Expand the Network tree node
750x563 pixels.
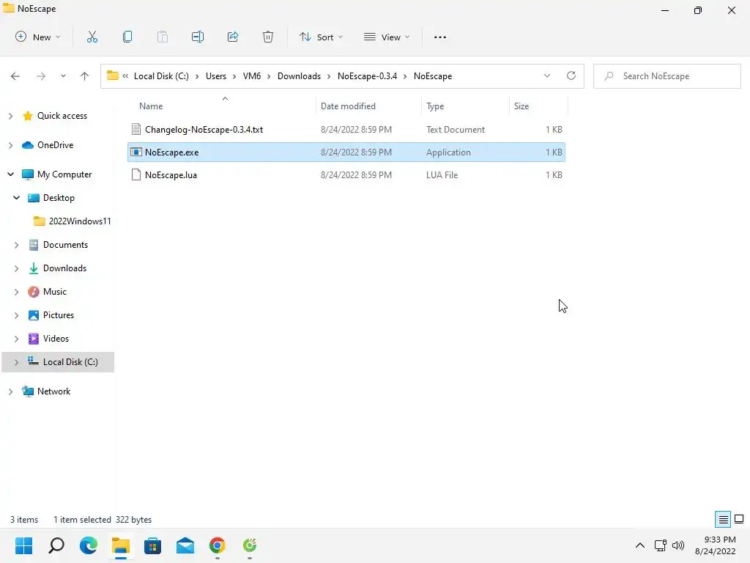click(10, 391)
